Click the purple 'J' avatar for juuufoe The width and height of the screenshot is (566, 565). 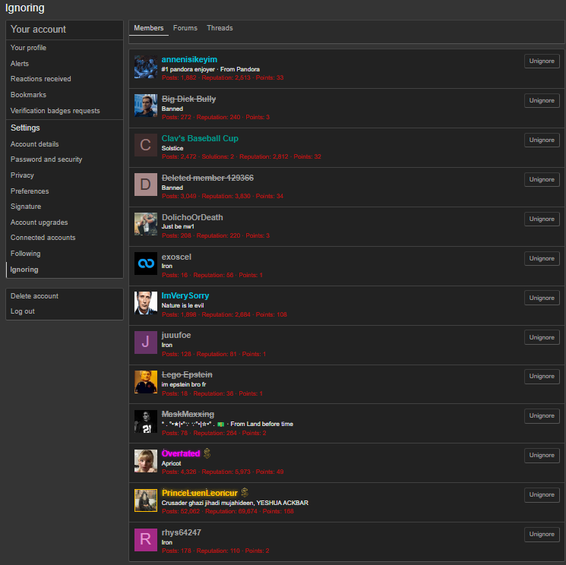click(146, 342)
